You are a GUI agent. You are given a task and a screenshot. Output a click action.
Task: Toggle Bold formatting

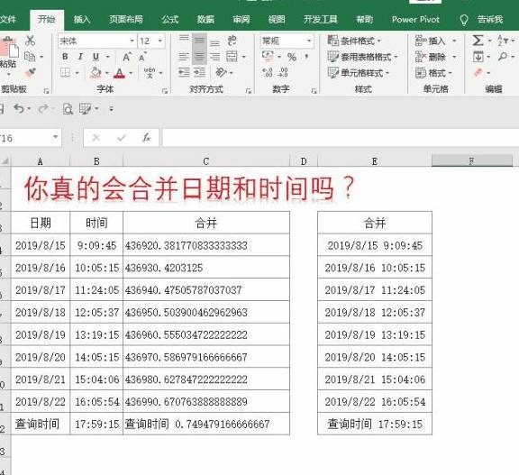(x=65, y=57)
